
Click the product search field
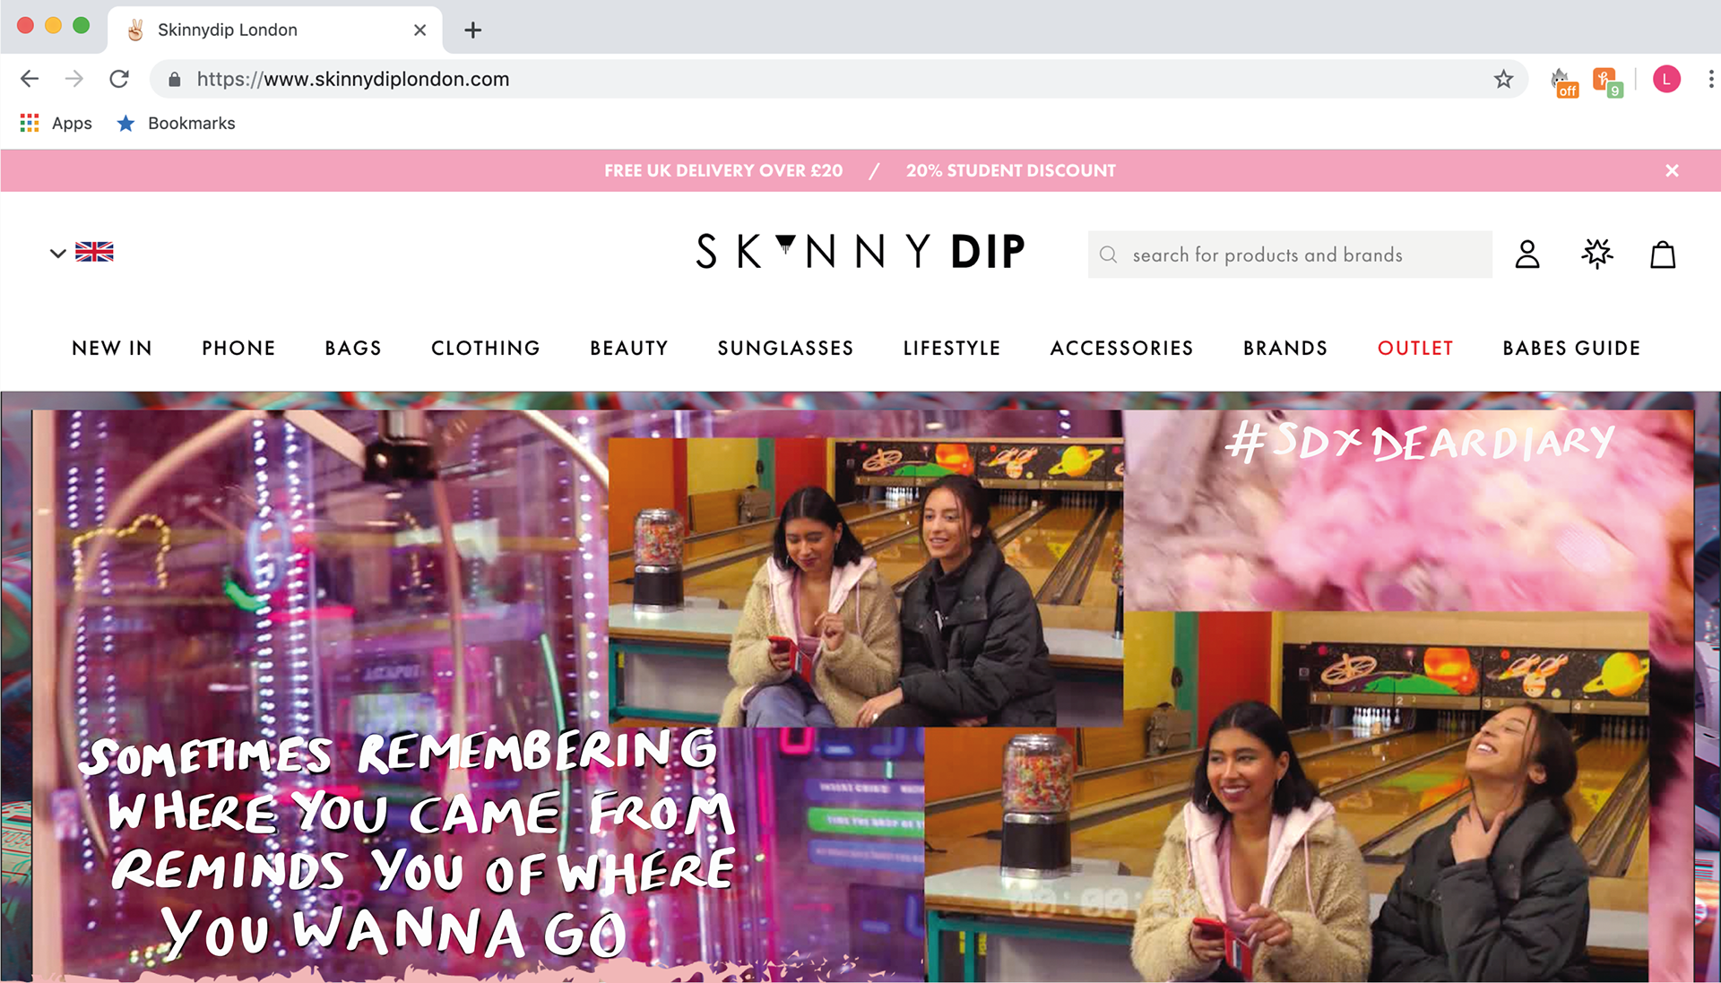click(1290, 254)
